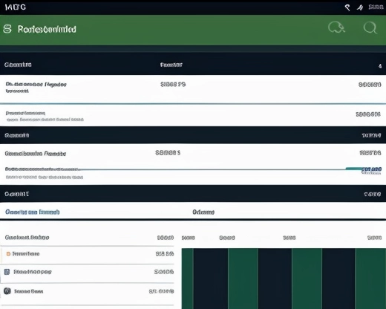Select the gray tab label beside blue link
This screenshot has height=309, width=386.
[203, 212]
